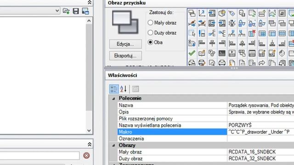Image resolution: width=294 pixels, height=165 pixels.
Task: Choose the diamond cube outline icon
Action: [282, 53]
